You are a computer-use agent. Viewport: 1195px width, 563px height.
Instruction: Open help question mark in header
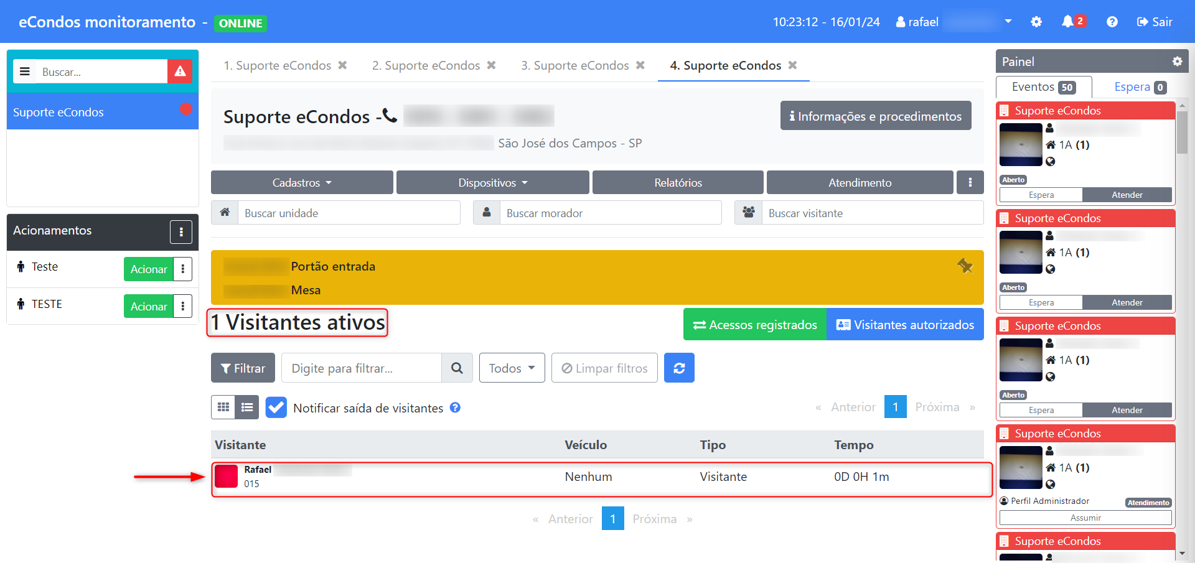coord(1112,22)
